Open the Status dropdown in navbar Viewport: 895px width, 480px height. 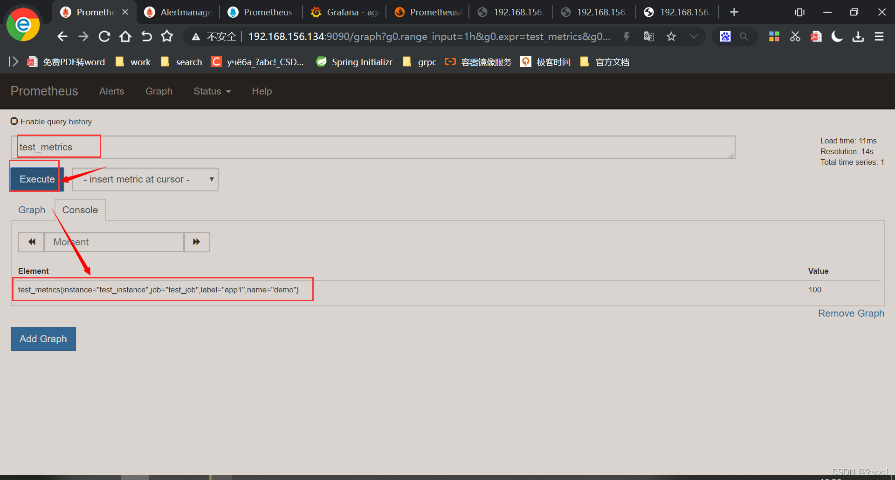tap(212, 91)
